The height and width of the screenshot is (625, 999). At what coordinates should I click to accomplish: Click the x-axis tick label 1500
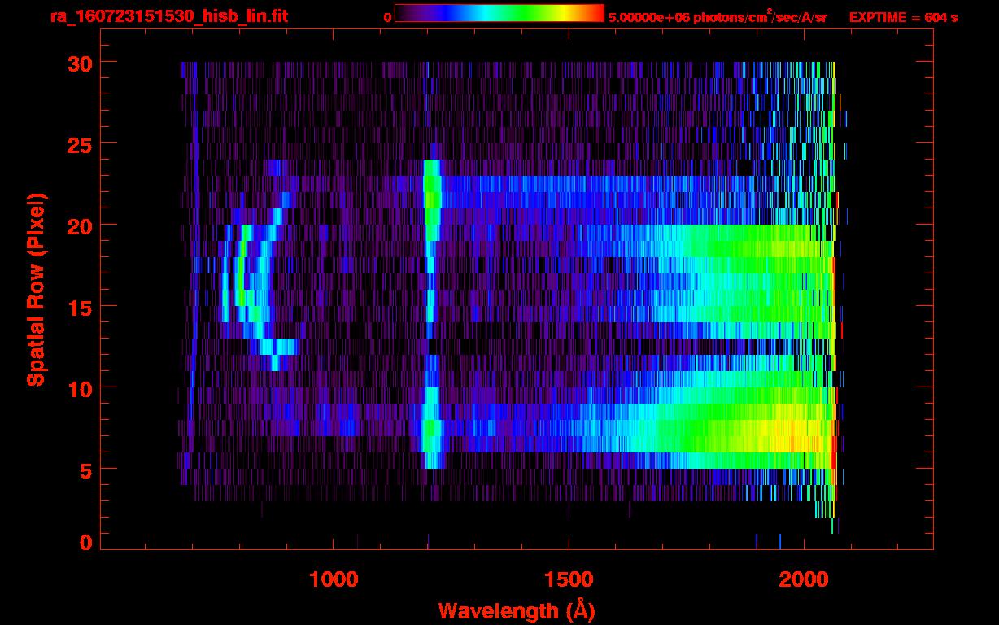pyautogui.click(x=569, y=579)
